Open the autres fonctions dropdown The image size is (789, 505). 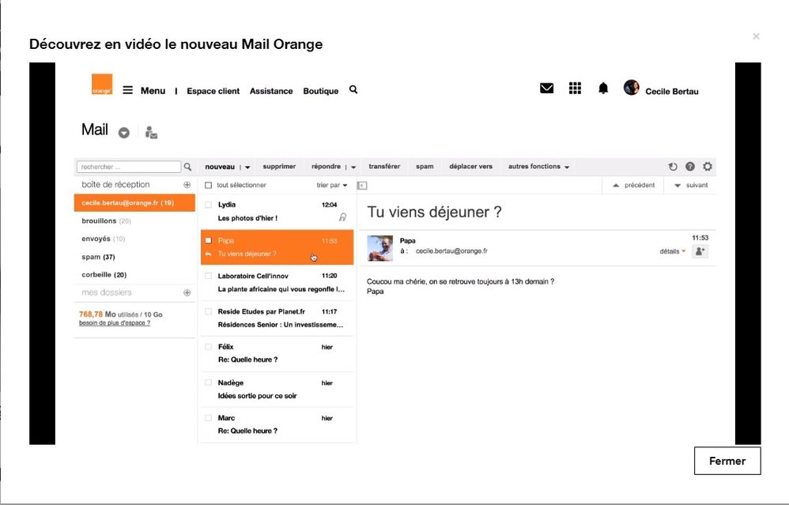click(538, 167)
